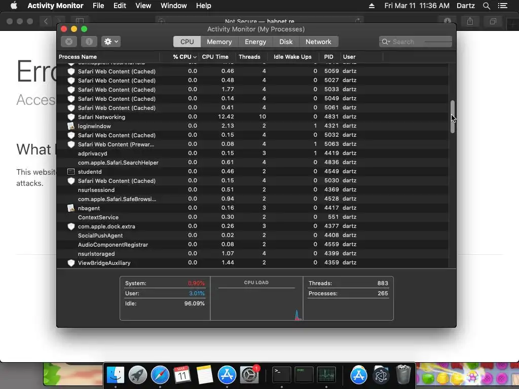Sort by the % CPU column header
Viewport: 519px width, 389px height.
point(184,57)
